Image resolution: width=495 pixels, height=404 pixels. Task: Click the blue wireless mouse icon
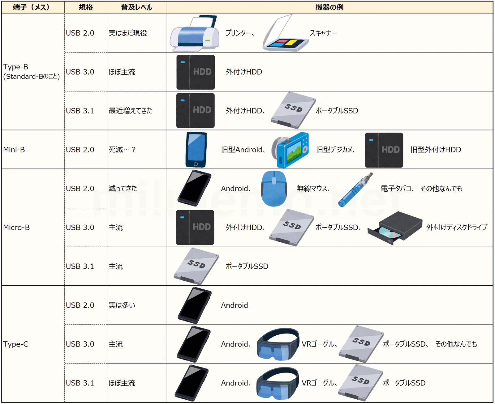click(x=274, y=189)
